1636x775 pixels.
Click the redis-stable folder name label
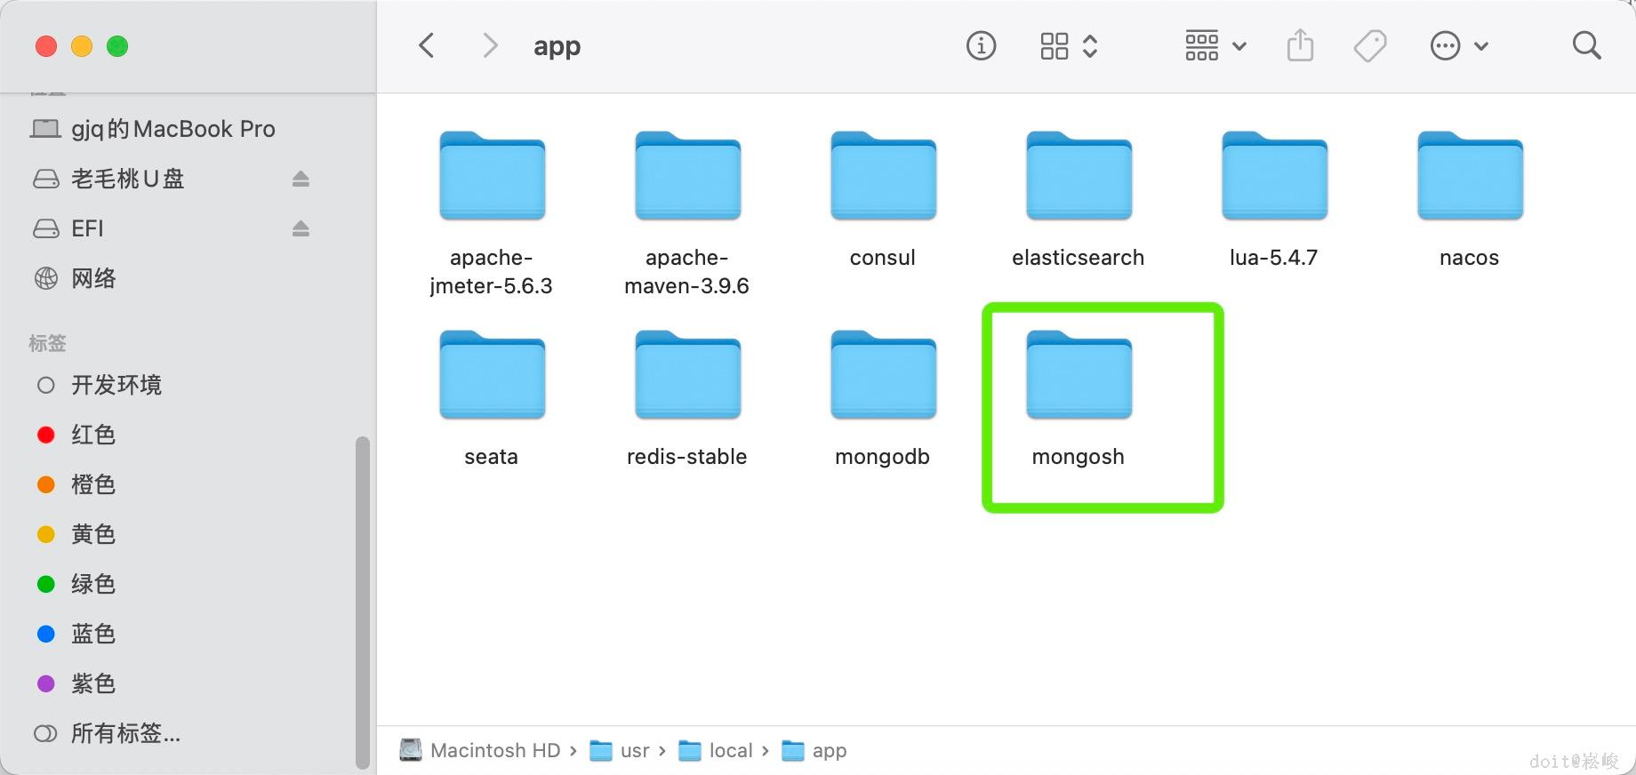tap(687, 456)
